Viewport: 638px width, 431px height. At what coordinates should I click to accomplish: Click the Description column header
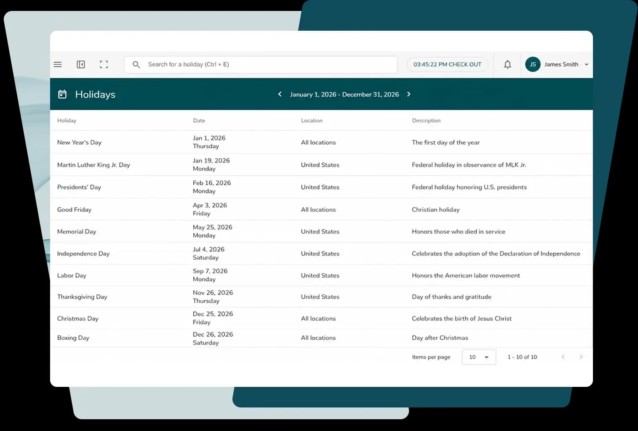tap(426, 121)
